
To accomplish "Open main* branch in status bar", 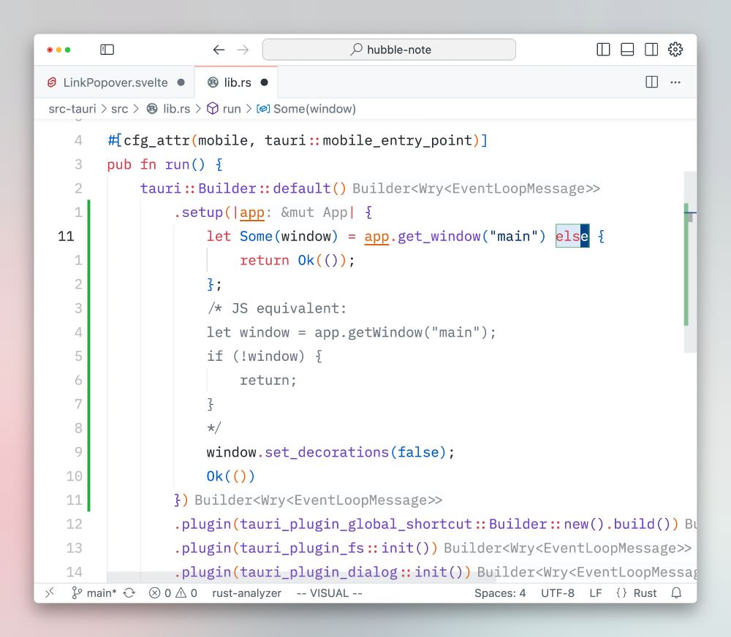I will [94, 592].
